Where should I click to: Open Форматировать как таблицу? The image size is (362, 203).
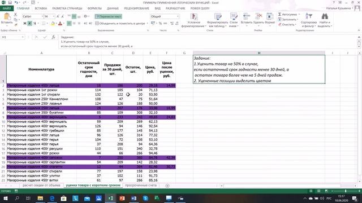click(x=217, y=20)
